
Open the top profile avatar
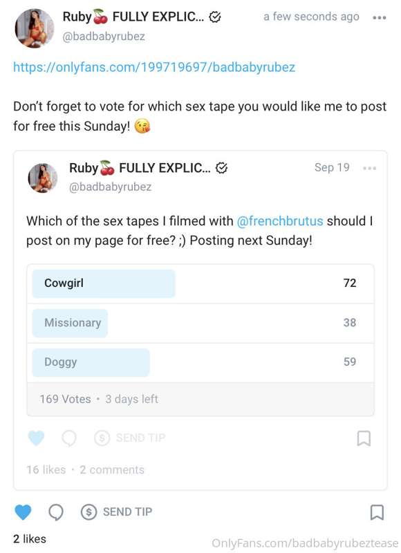34,28
